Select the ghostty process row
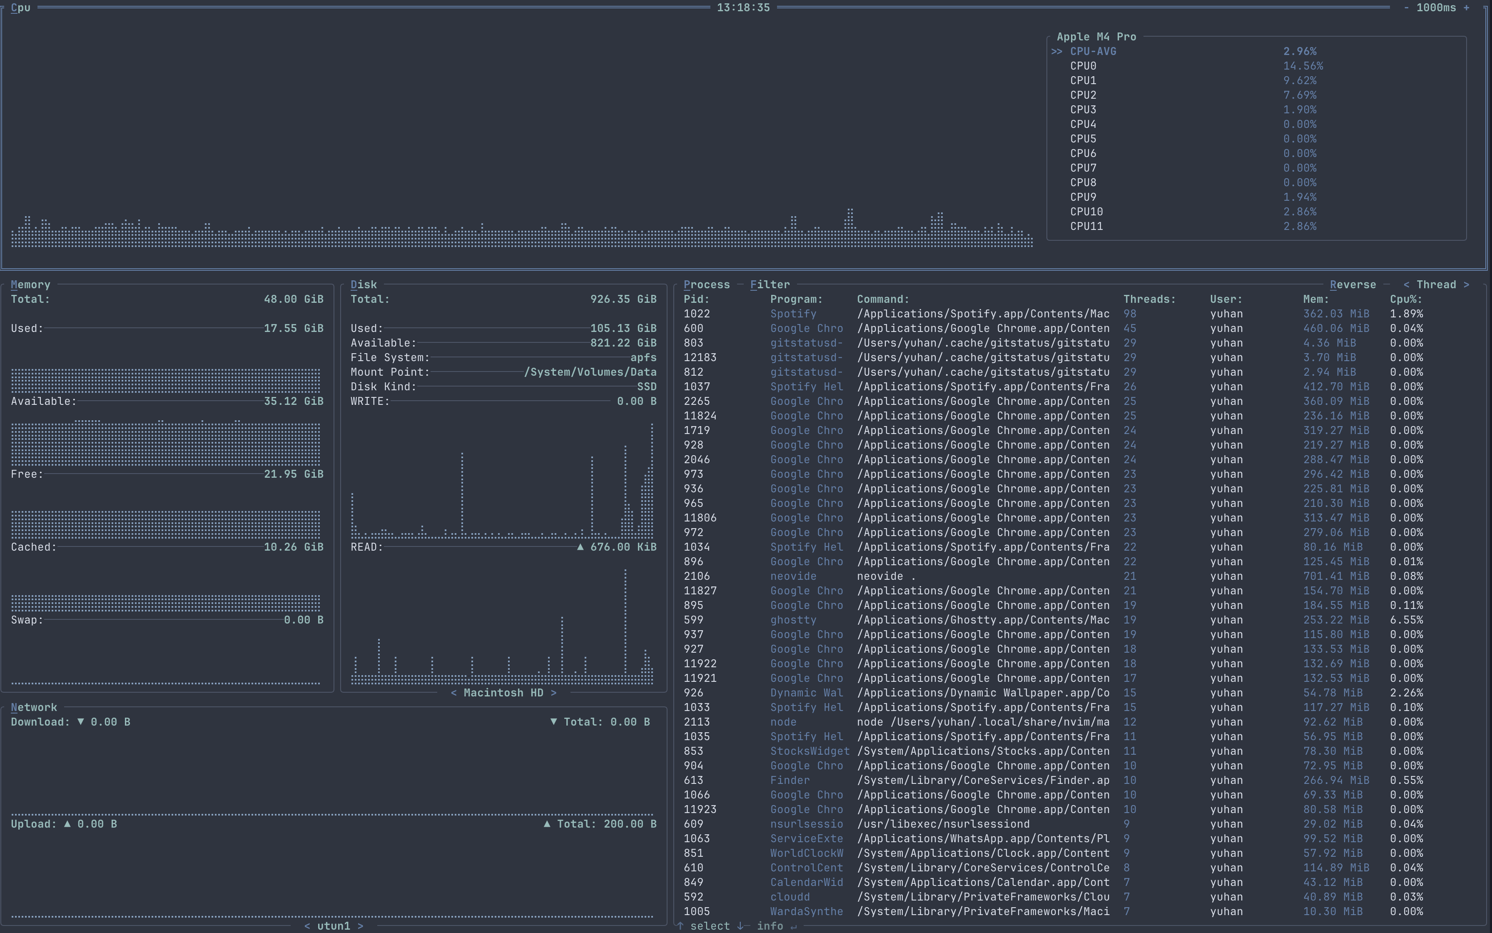Viewport: 1492px width, 933px height. click(792, 619)
